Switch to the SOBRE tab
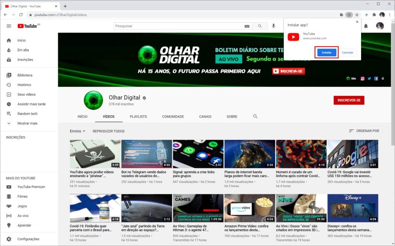Screen dimensions: 395x246 232,116
